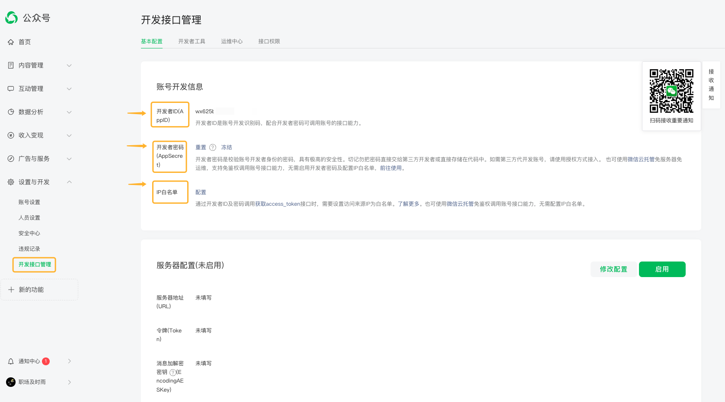The image size is (725, 402).
Task: Collapse the 设置与开发 section chevron
Action: [x=69, y=182]
